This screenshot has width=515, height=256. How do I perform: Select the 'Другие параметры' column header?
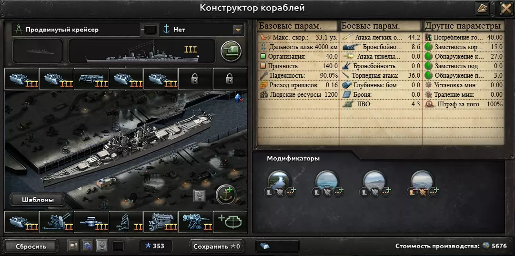(463, 26)
